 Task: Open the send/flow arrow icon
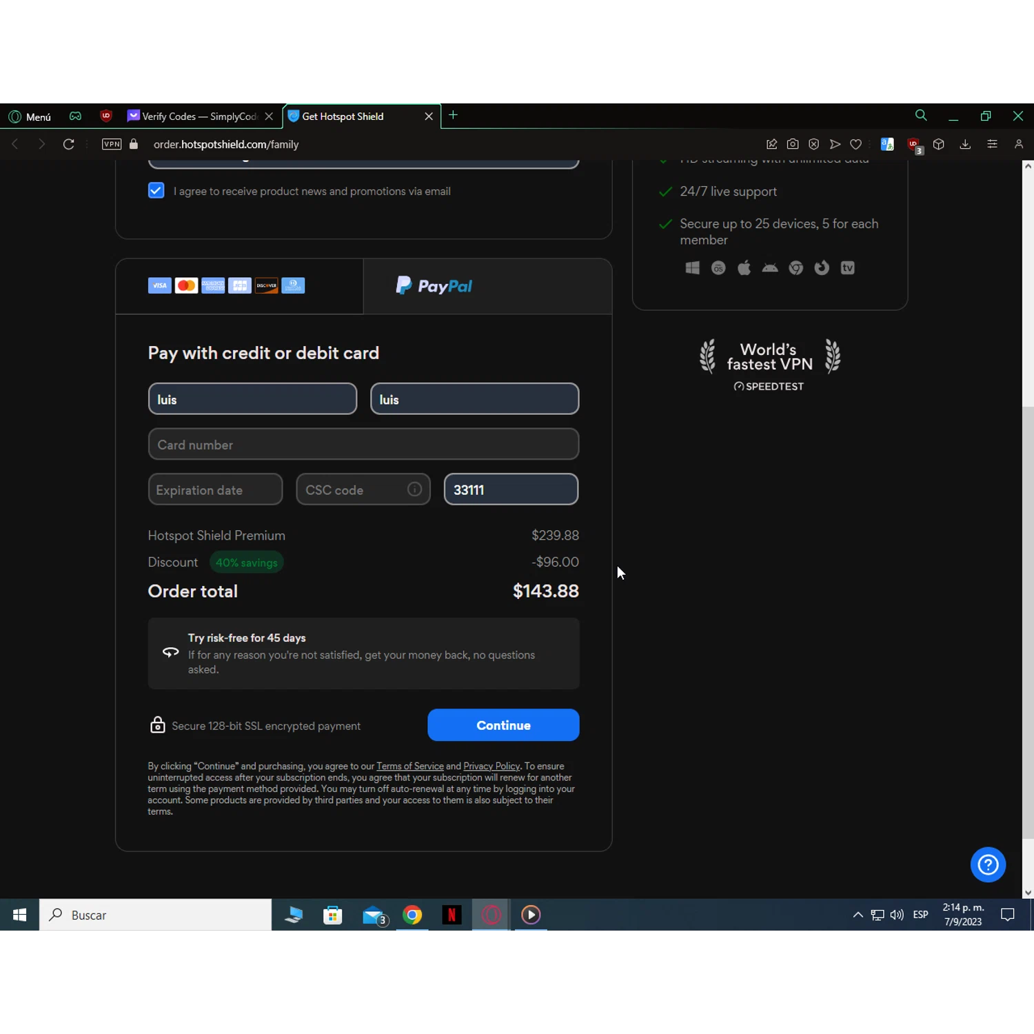[835, 144]
